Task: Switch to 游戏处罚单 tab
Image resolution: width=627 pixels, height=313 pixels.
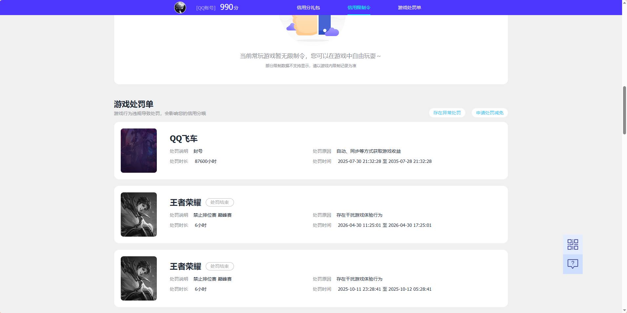Action: click(409, 8)
